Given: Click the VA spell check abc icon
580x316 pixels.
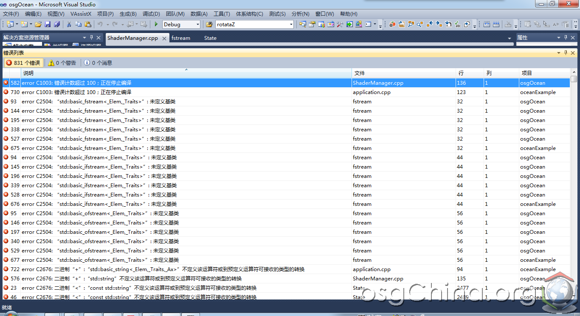Looking at the screenshot, I should tap(458, 24).
